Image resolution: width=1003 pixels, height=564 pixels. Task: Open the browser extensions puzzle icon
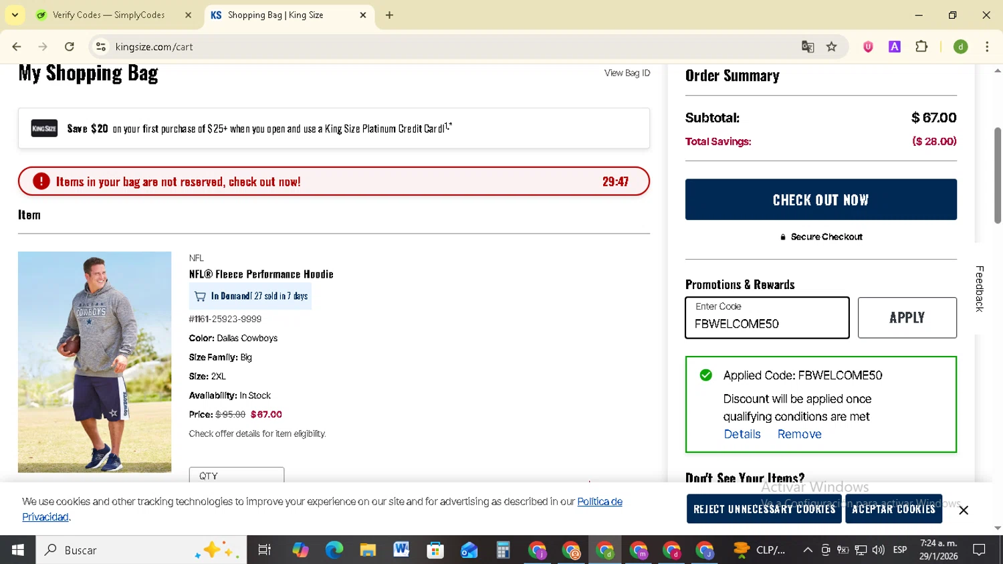coord(921,47)
